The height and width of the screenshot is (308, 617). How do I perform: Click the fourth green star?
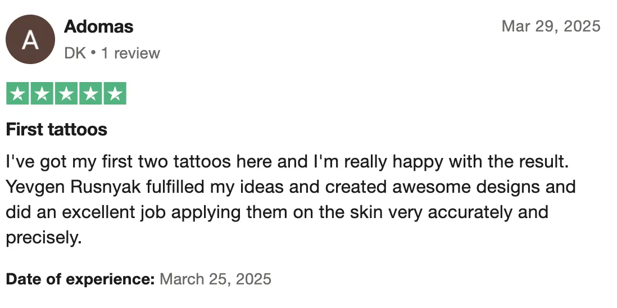coord(90,93)
